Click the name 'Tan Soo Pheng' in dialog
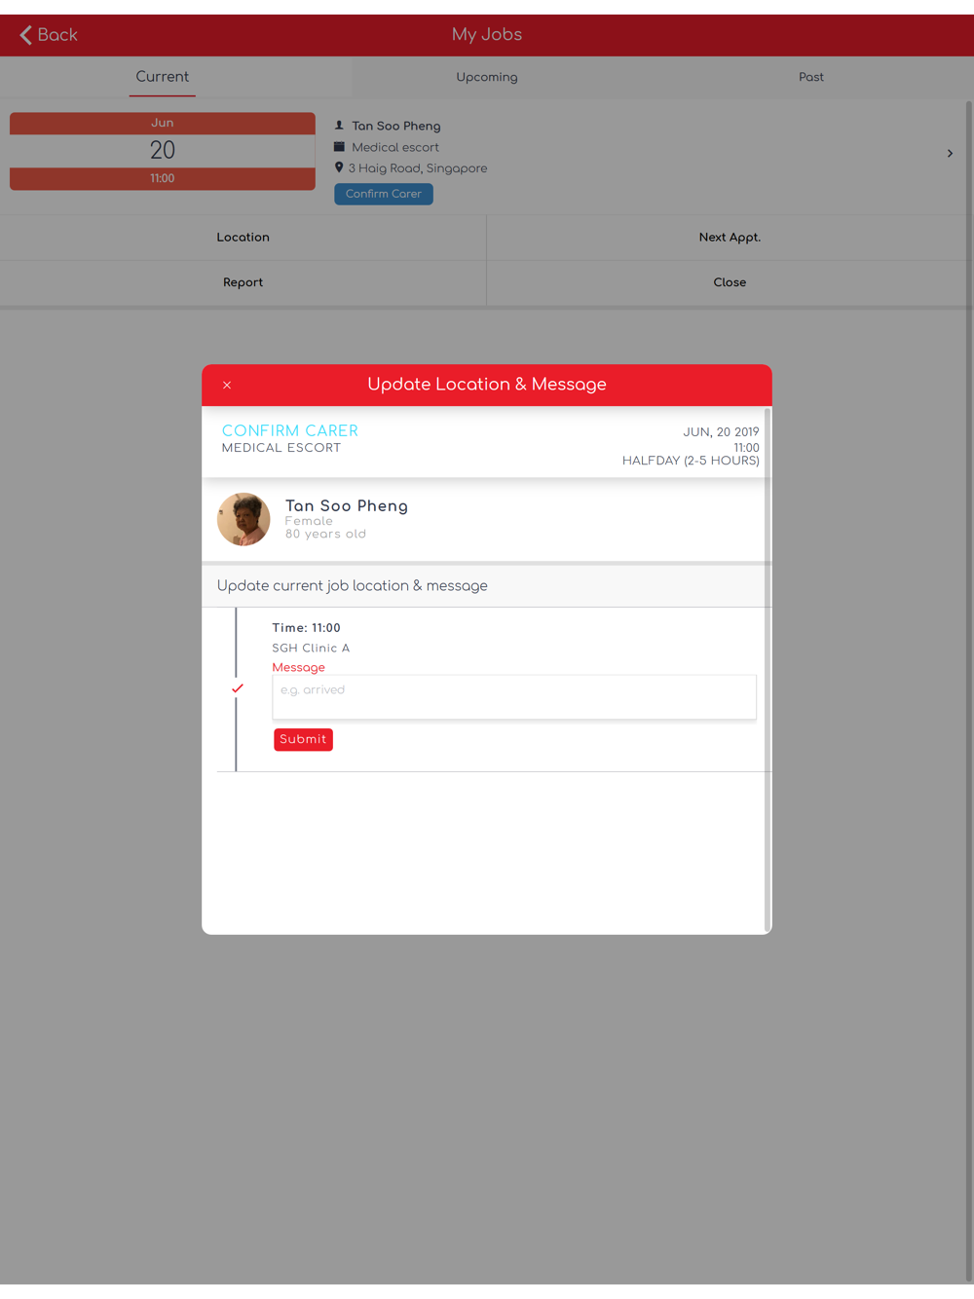Viewport: 974px width, 1299px height. point(347,505)
